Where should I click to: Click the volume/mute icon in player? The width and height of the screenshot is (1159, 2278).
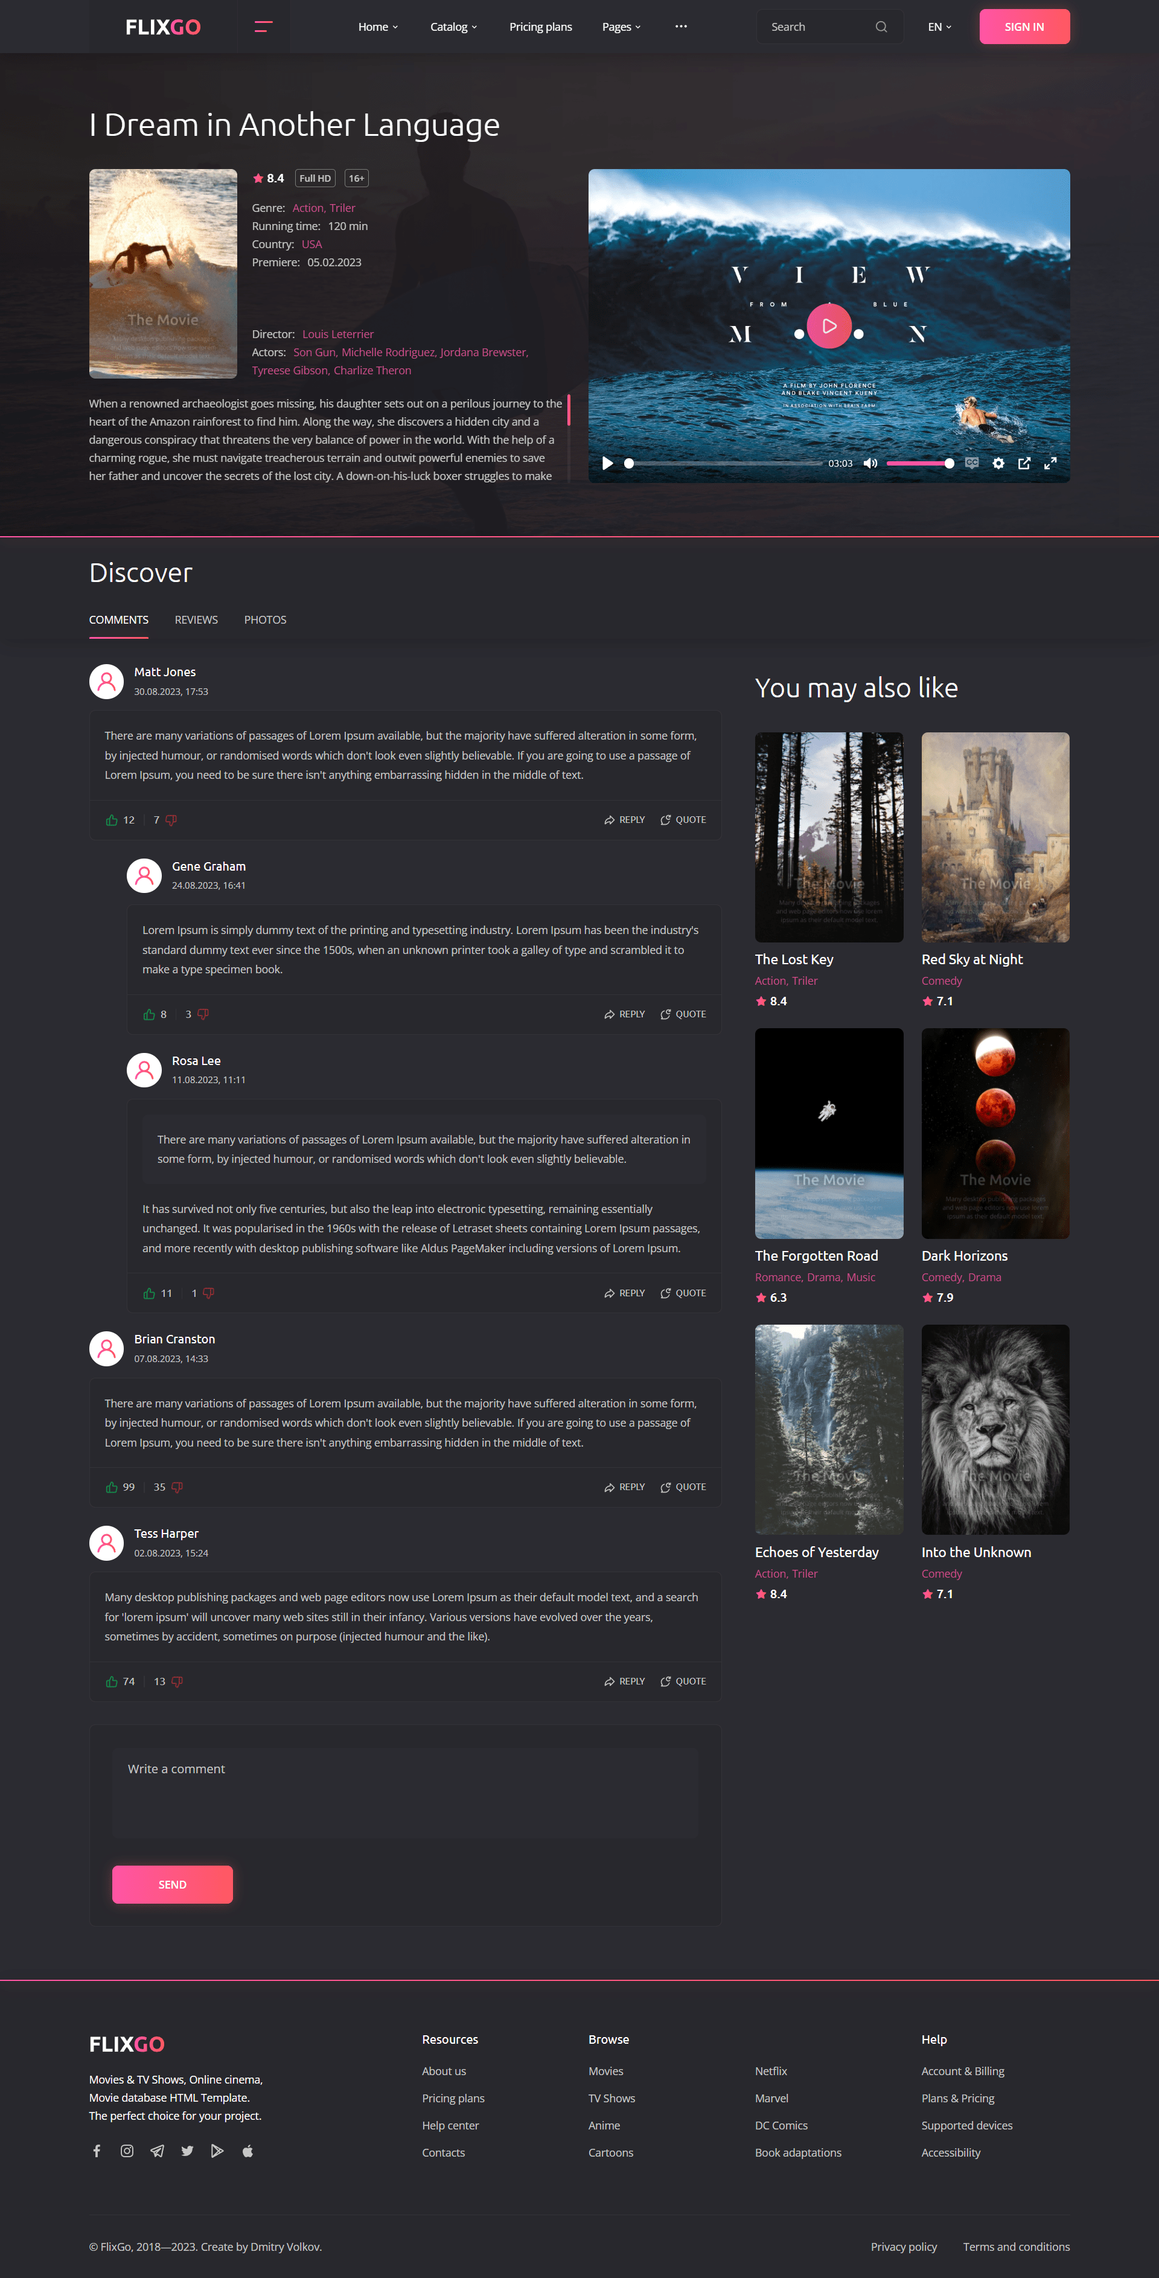[x=872, y=464]
